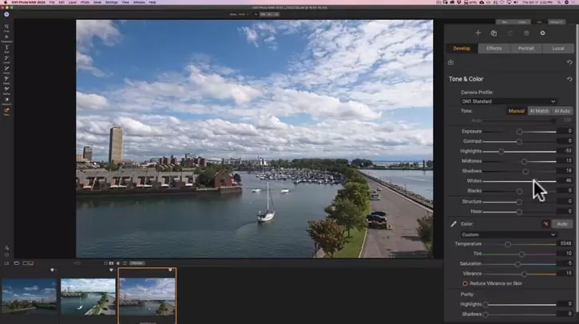Click the add layer plus icon
Image resolution: width=579 pixels, height=324 pixels.
tap(478, 33)
